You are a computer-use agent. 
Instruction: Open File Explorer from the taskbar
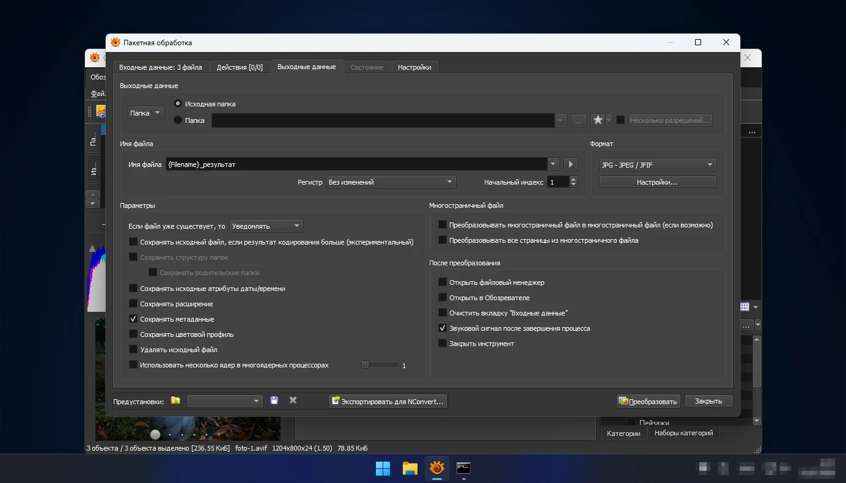coord(410,469)
